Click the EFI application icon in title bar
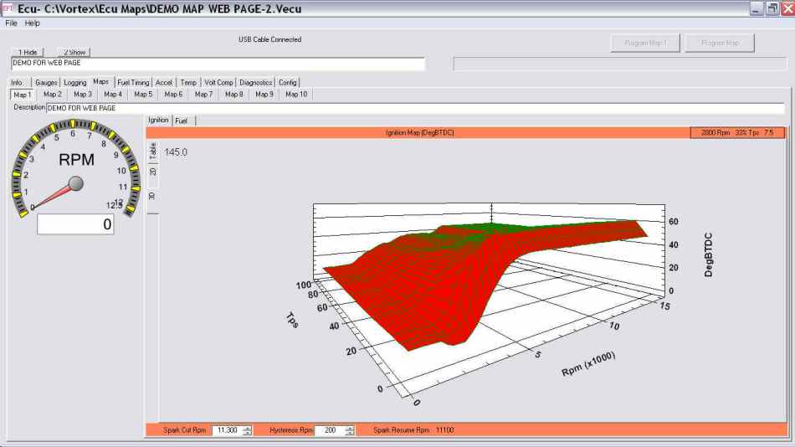This screenshot has width=795, height=447. (x=8, y=8)
